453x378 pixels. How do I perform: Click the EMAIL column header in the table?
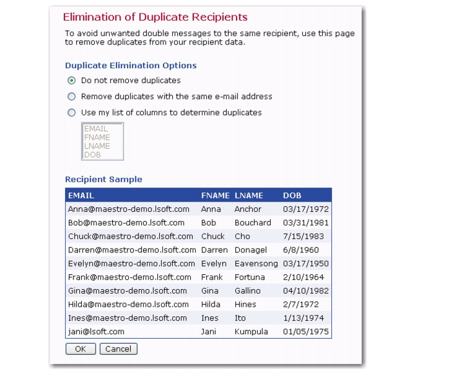(81, 196)
